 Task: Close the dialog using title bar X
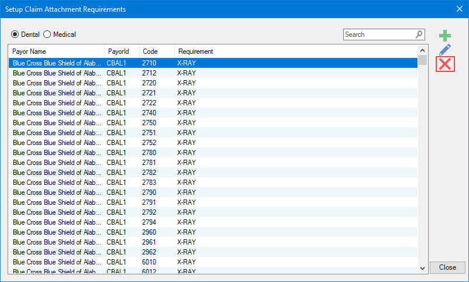(459, 9)
